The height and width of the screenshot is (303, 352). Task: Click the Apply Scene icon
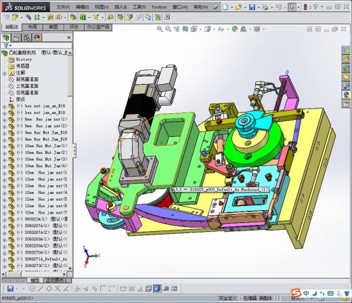(244, 29)
